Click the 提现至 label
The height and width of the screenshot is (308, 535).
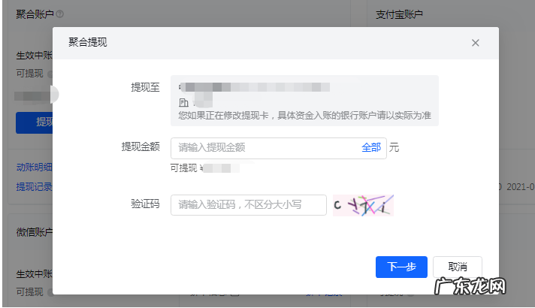[145, 87]
